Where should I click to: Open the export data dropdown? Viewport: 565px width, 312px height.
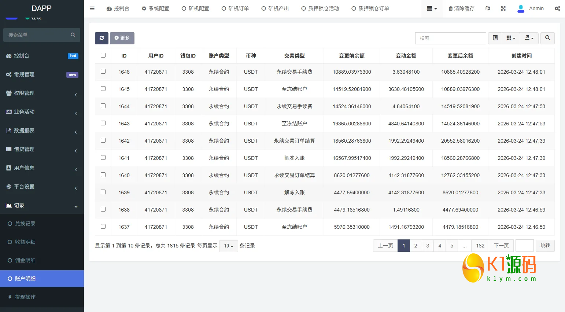click(x=529, y=38)
